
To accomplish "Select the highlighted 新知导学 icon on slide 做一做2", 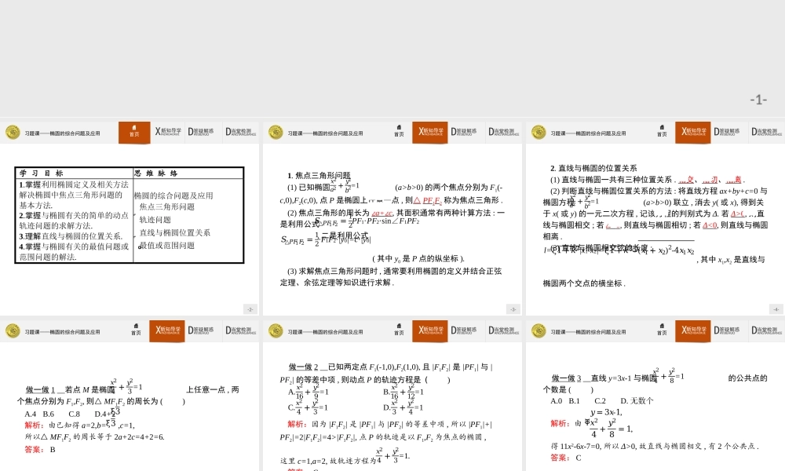I will 429,330.
